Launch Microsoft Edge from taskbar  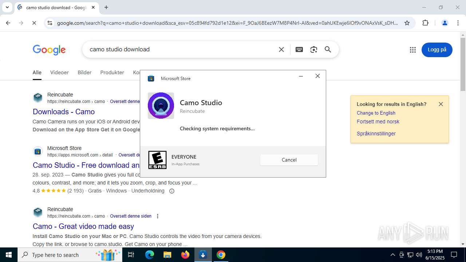tap(150, 255)
